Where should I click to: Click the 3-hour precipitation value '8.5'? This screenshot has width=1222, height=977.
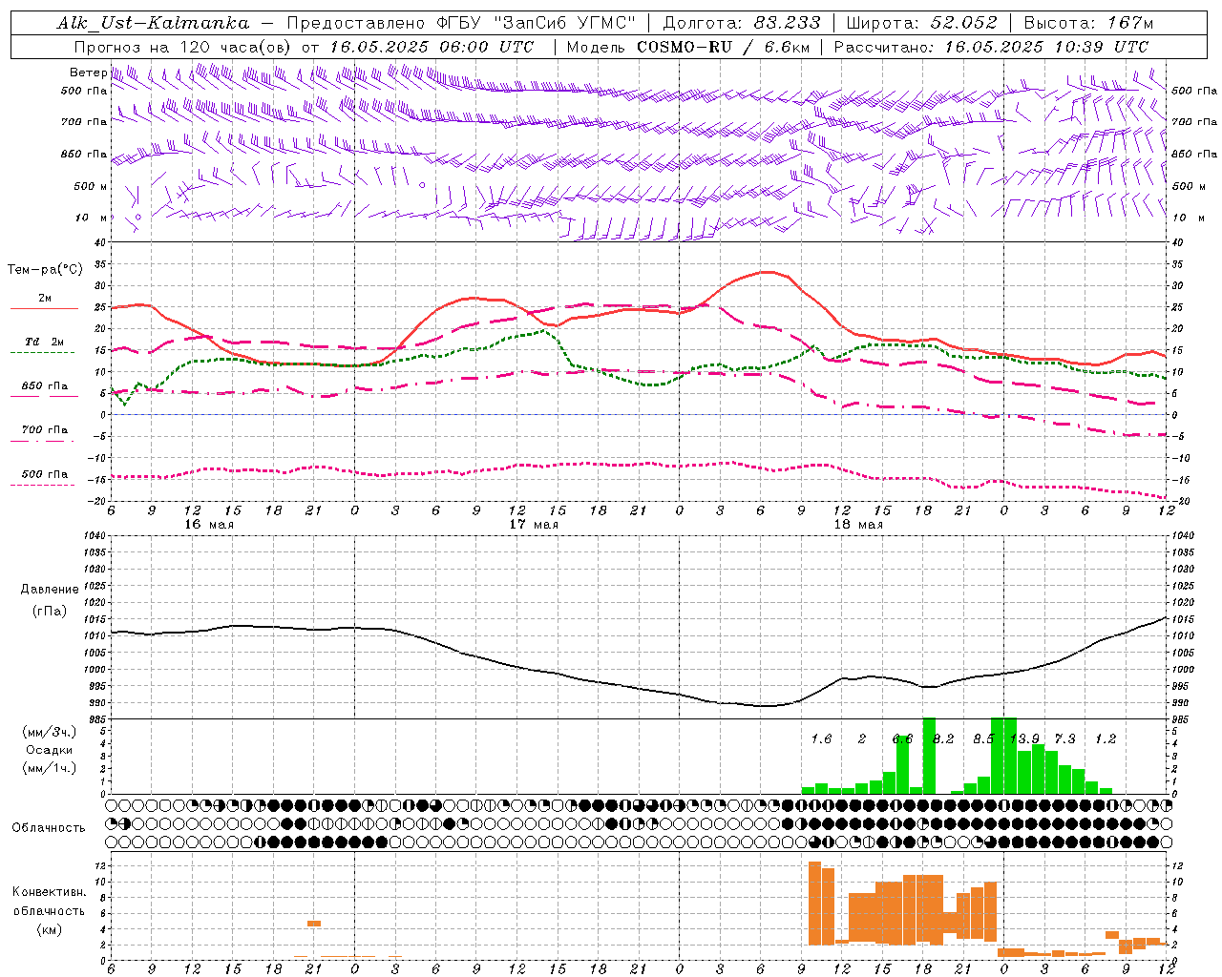(983, 738)
